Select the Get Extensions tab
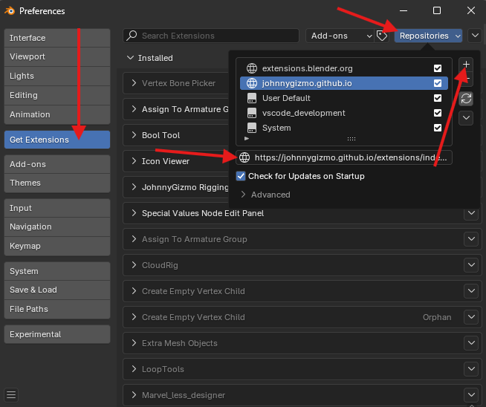The width and height of the screenshot is (486, 407). [57, 140]
